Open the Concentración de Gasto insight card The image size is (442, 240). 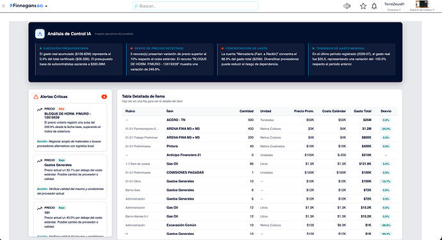pos(261,59)
